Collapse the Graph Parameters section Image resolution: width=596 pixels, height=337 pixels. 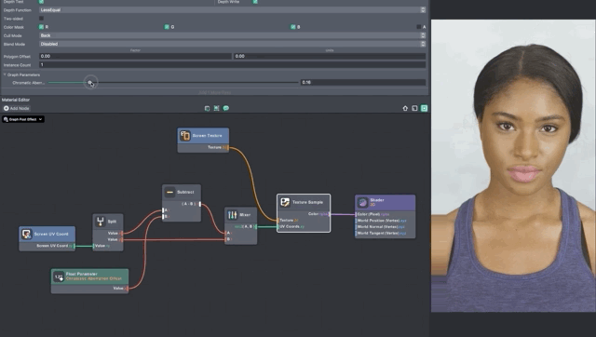click(5, 74)
